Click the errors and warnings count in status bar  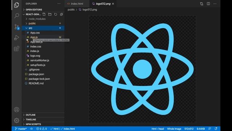click(42, 129)
